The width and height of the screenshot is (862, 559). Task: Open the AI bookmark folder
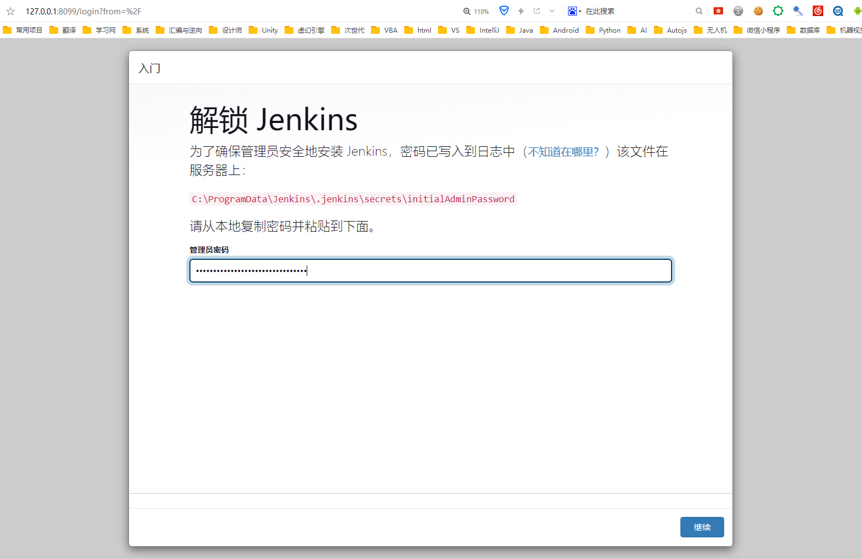click(637, 30)
